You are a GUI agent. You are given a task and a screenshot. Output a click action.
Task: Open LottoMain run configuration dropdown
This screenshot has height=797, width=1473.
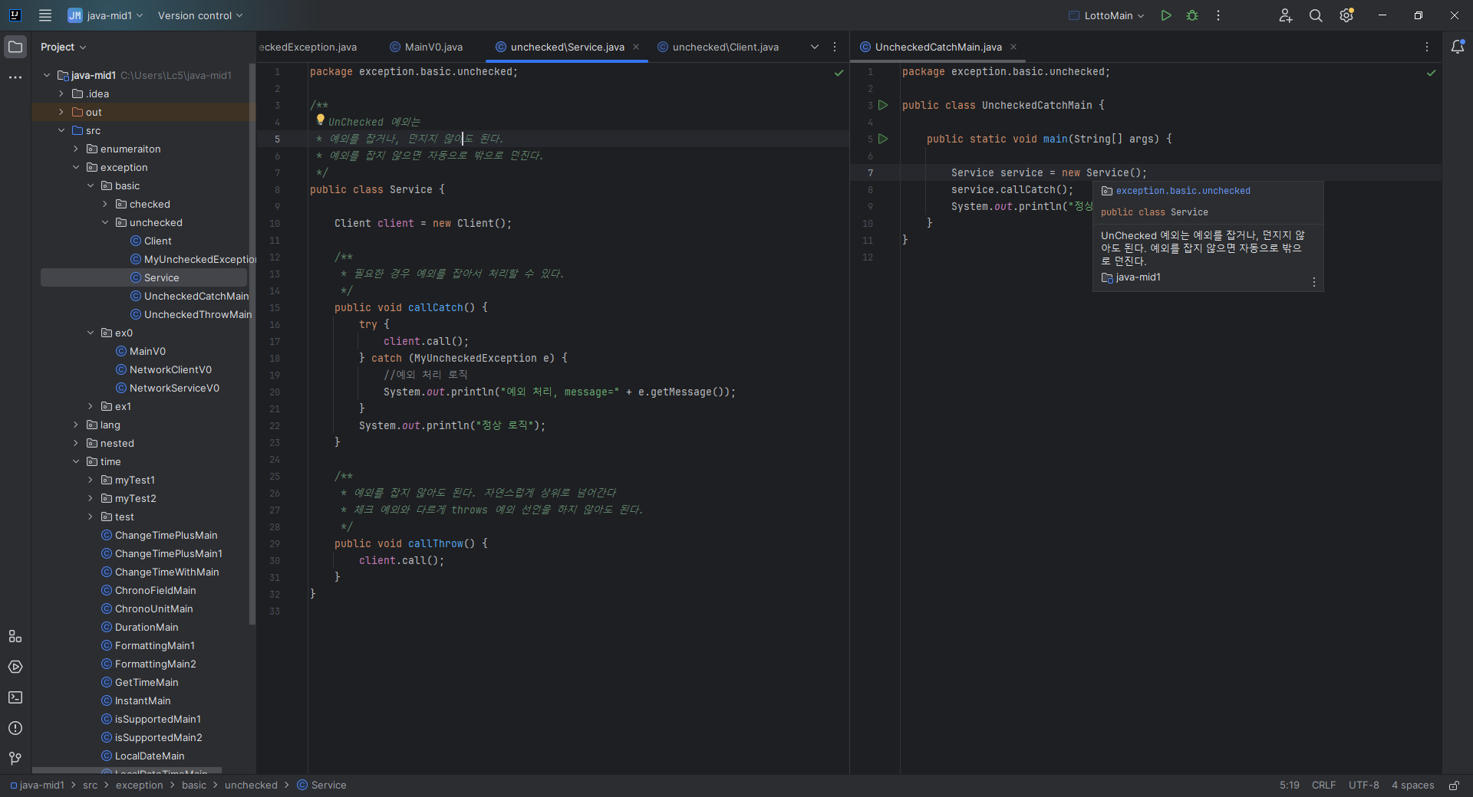(1106, 15)
